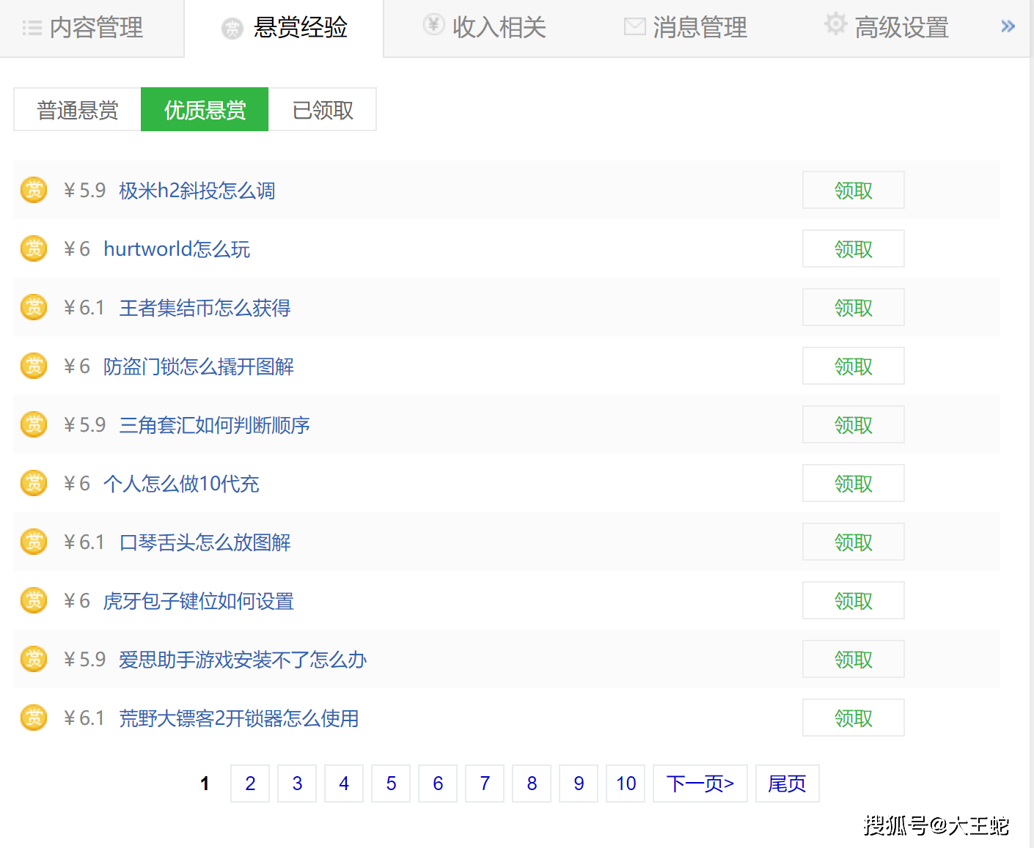Click reward coin icon for 极米h2斜投怎么调

pyautogui.click(x=34, y=190)
